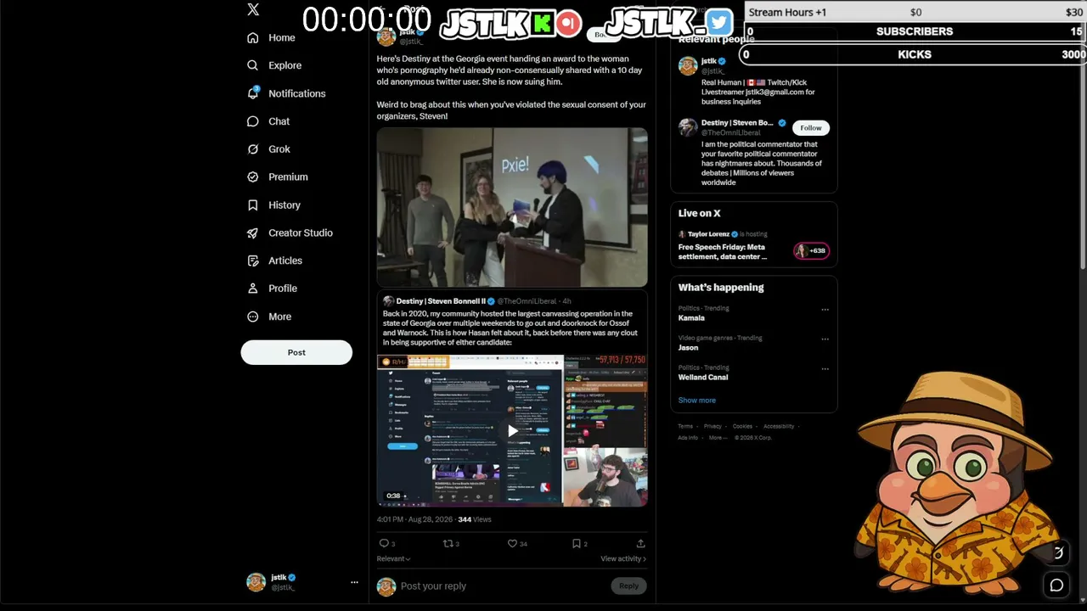Click the jstlk avatar beside the reply field
Image resolution: width=1087 pixels, height=611 pixels.
point(386,586)
